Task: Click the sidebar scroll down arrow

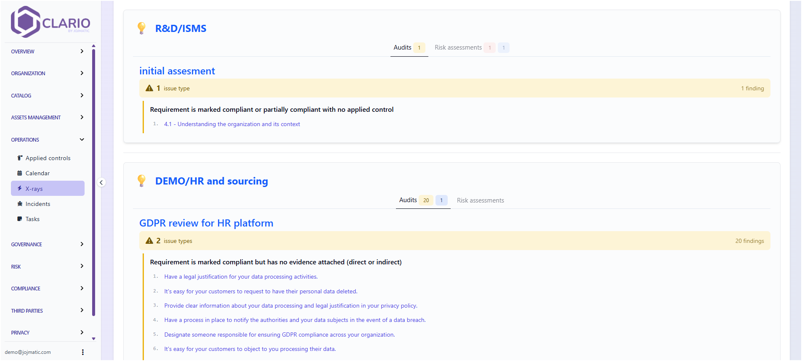Action: pyautogui.click(x=93, y=338)
